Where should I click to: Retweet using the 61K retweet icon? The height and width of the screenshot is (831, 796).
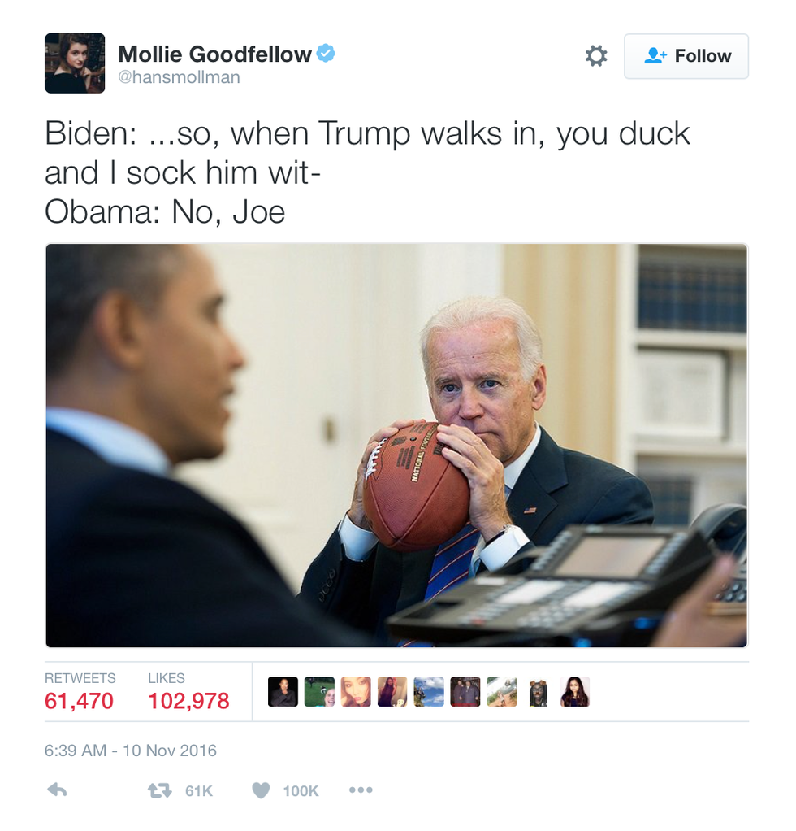[x=159, y=790]
